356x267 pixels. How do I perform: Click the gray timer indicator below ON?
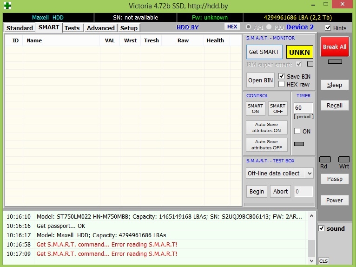coord(299,144)
